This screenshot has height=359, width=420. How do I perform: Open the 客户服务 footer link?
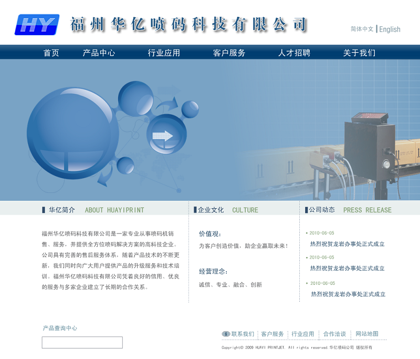click(272, 334)
